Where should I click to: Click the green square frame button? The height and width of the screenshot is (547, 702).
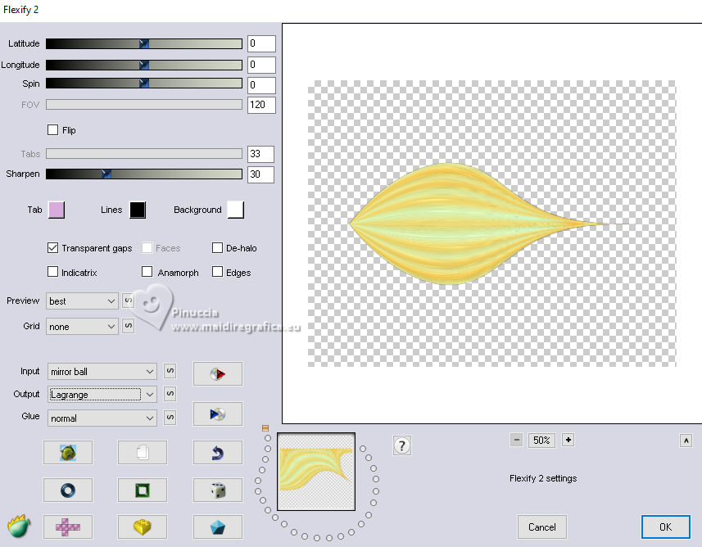point(143,490)
